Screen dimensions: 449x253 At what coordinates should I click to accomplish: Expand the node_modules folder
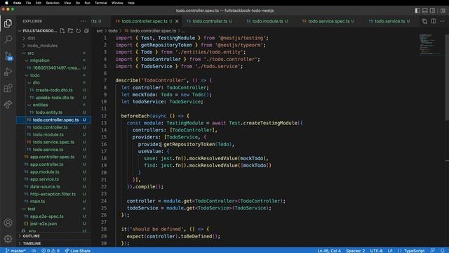click(54, 46)
